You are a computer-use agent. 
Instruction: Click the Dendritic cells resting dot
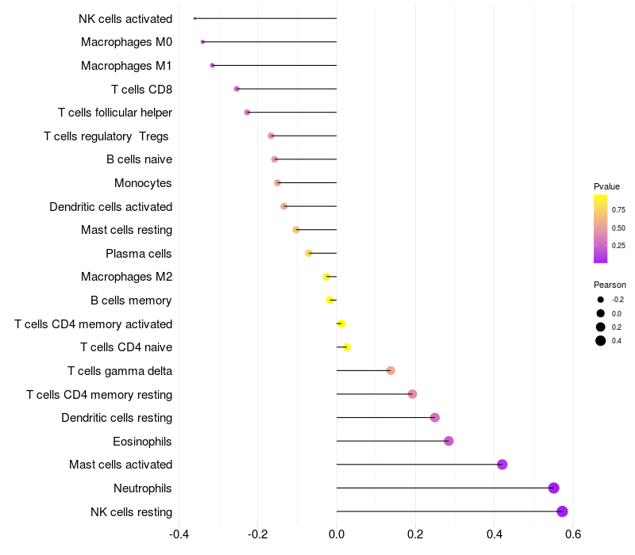tap(434, 418)
